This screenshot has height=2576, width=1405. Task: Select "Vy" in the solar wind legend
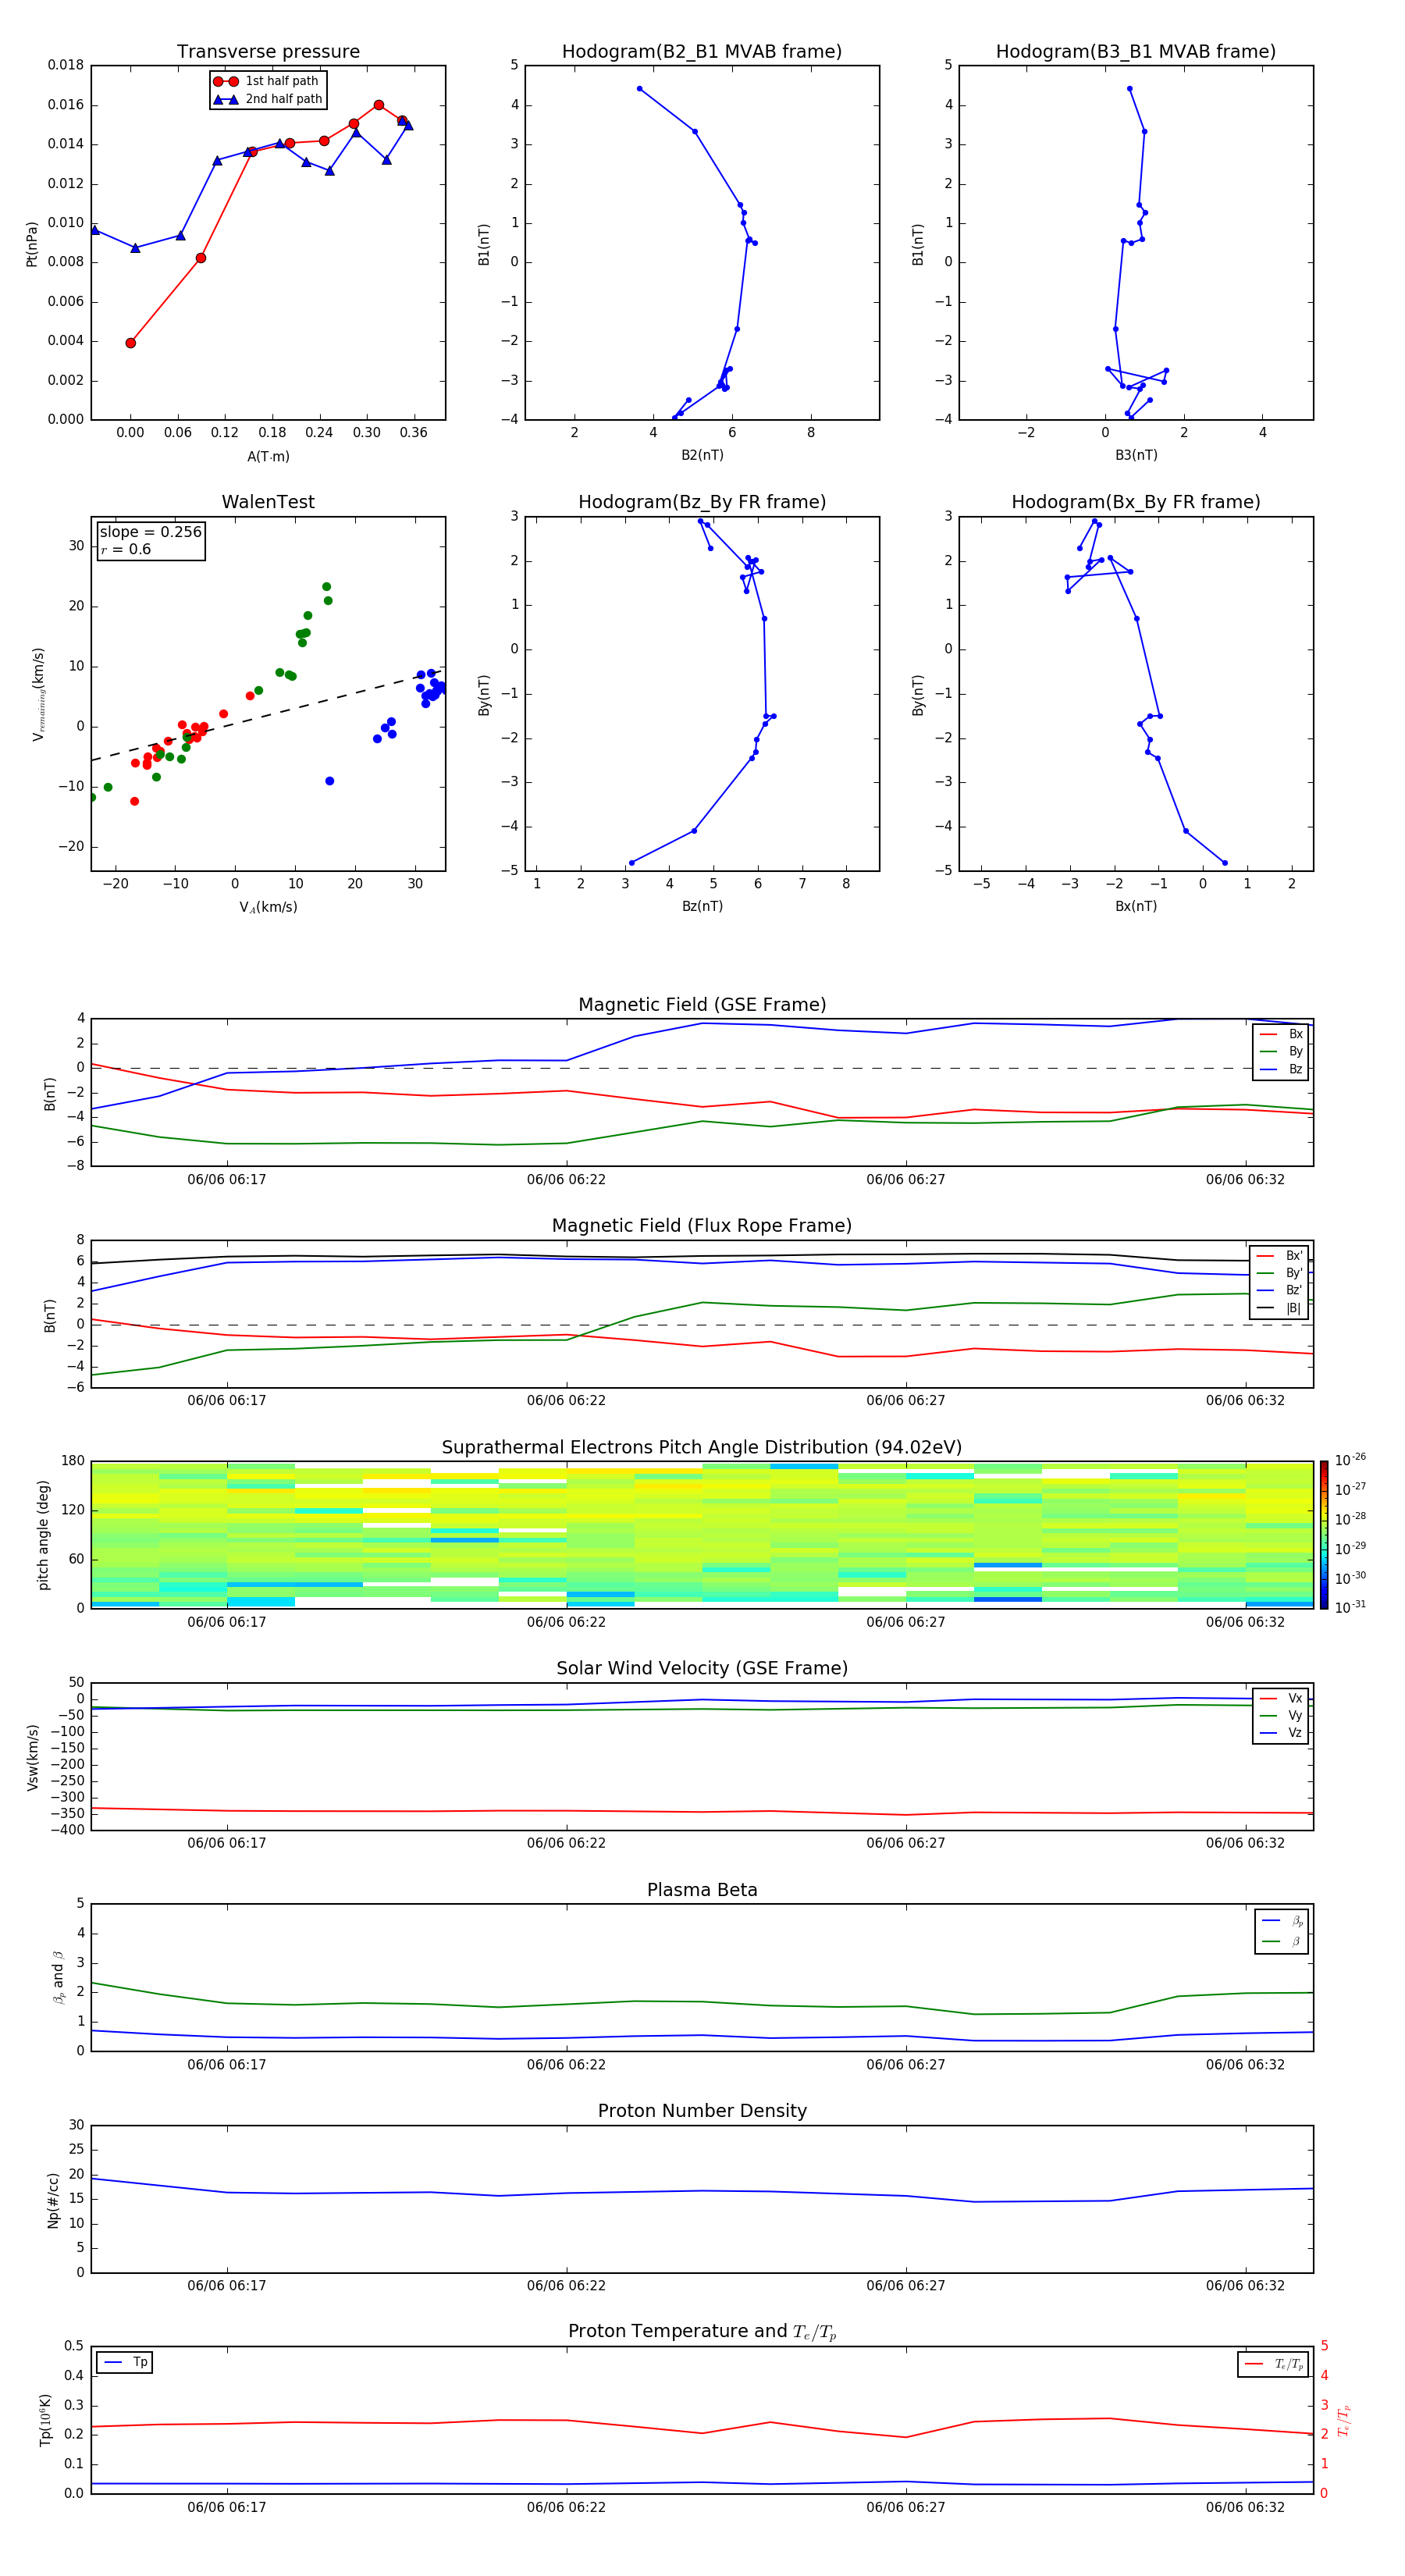click(x=1281, y=1715)
